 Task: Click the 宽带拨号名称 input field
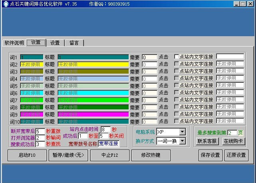click(109, 144)
